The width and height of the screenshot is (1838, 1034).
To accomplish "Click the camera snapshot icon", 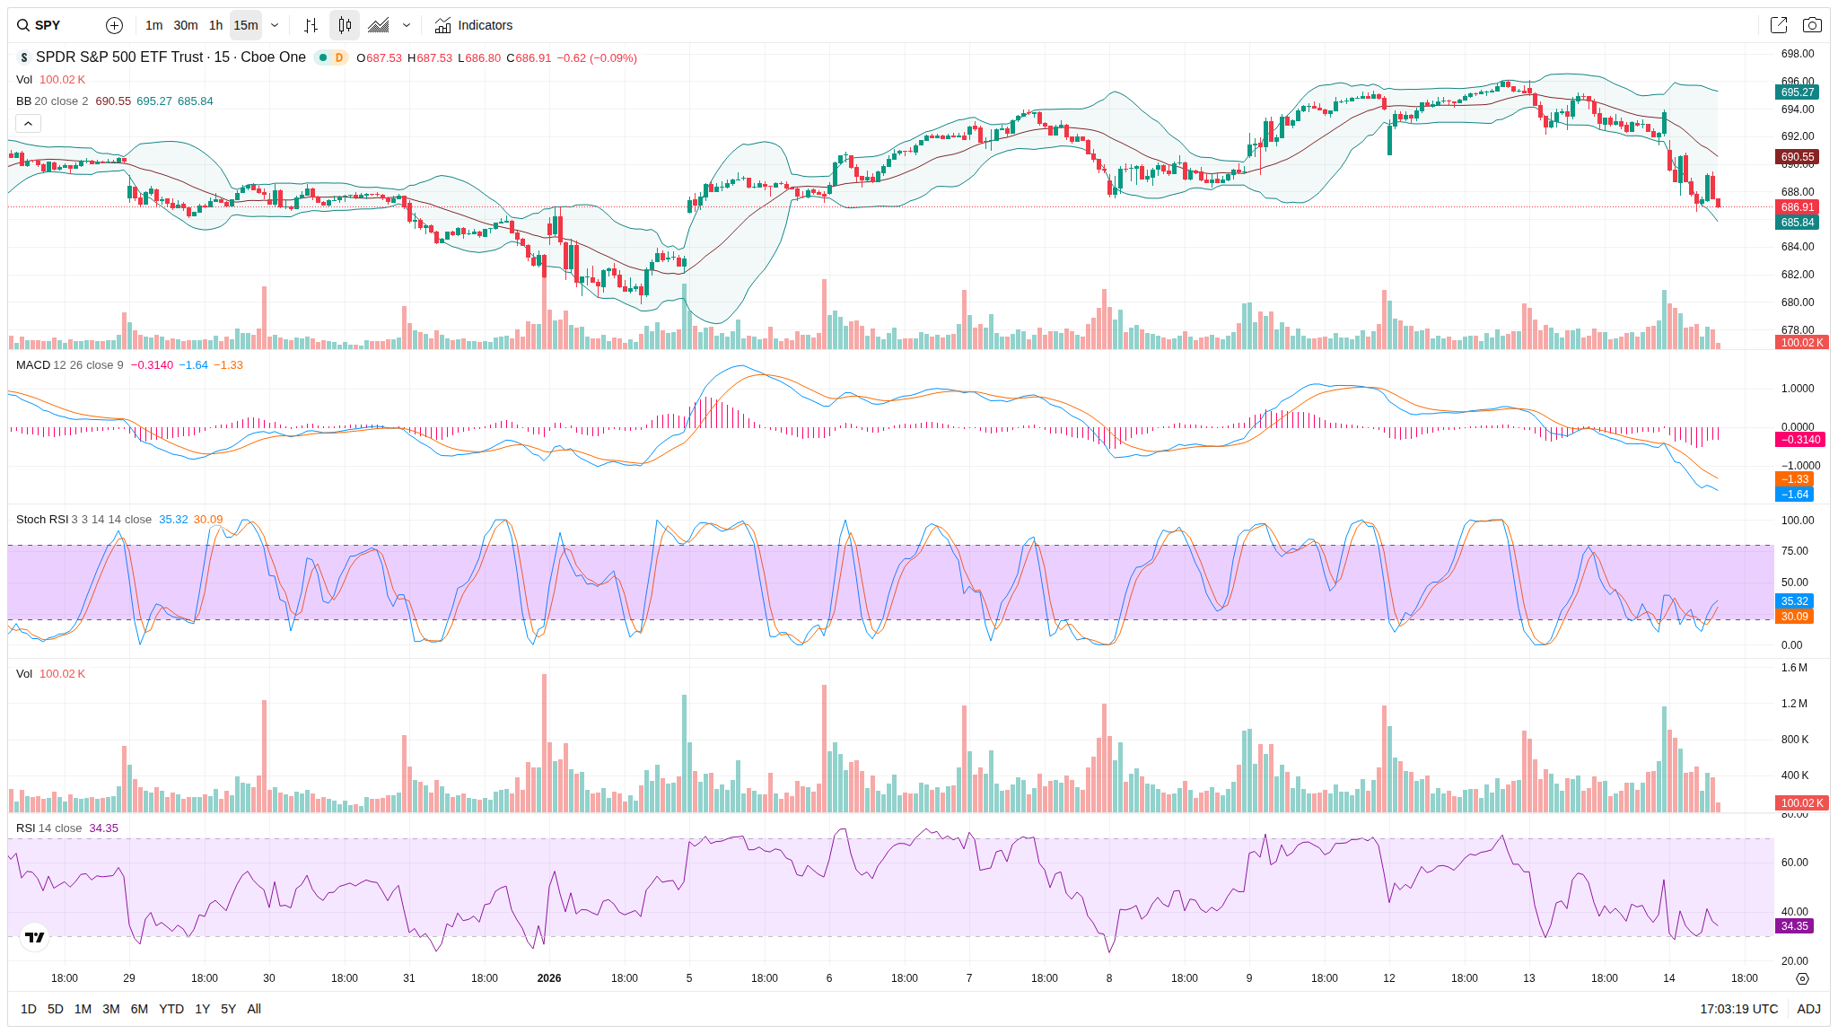I will pos(1812,25).
